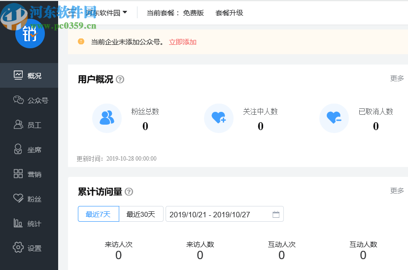Click the 员工 person icon
The height and width of the screenshot is (270, 408).
18,125
